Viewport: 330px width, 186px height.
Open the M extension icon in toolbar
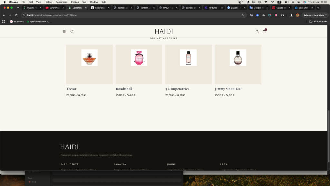click(251, 15)
